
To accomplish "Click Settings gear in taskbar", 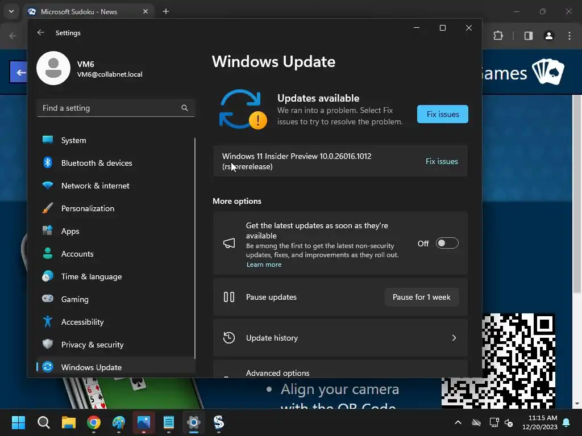I will click(x=194, y=422).
